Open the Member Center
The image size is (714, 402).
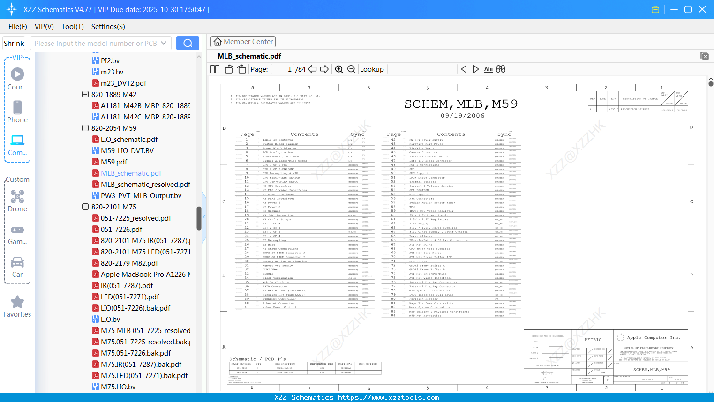(x=243, y=42)
